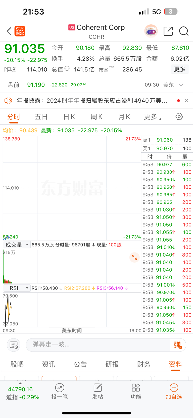This screenshot has height=418, width=193.
Task: Open the 研报 tab
Action: click(112, 364)
